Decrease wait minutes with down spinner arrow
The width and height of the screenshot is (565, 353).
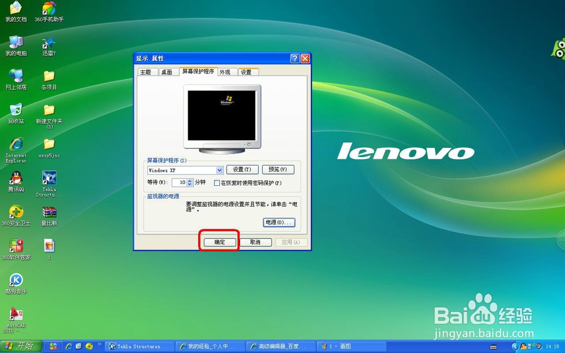coord(190,185)
